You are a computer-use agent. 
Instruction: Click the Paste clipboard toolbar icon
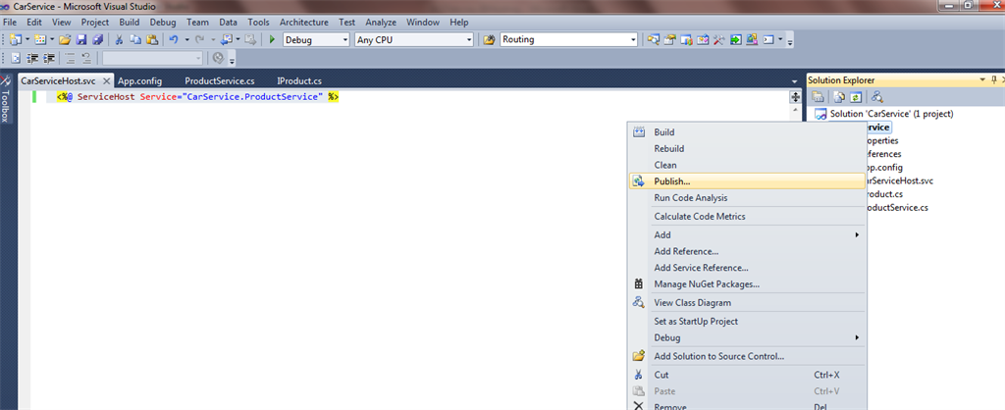152,39
